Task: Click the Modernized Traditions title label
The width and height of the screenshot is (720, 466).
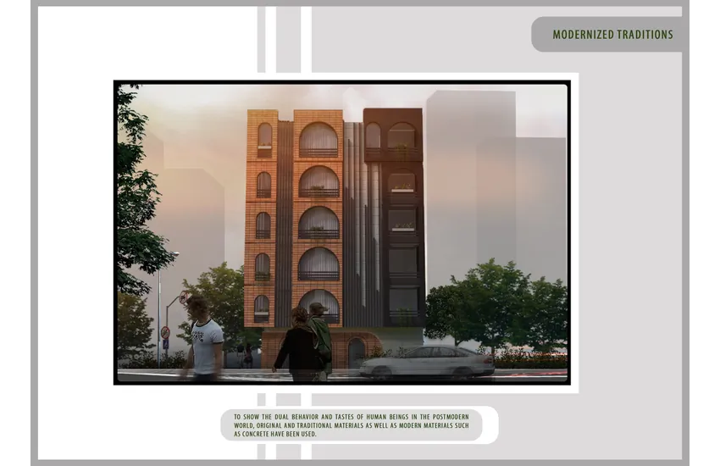Action: coord(612,35)
